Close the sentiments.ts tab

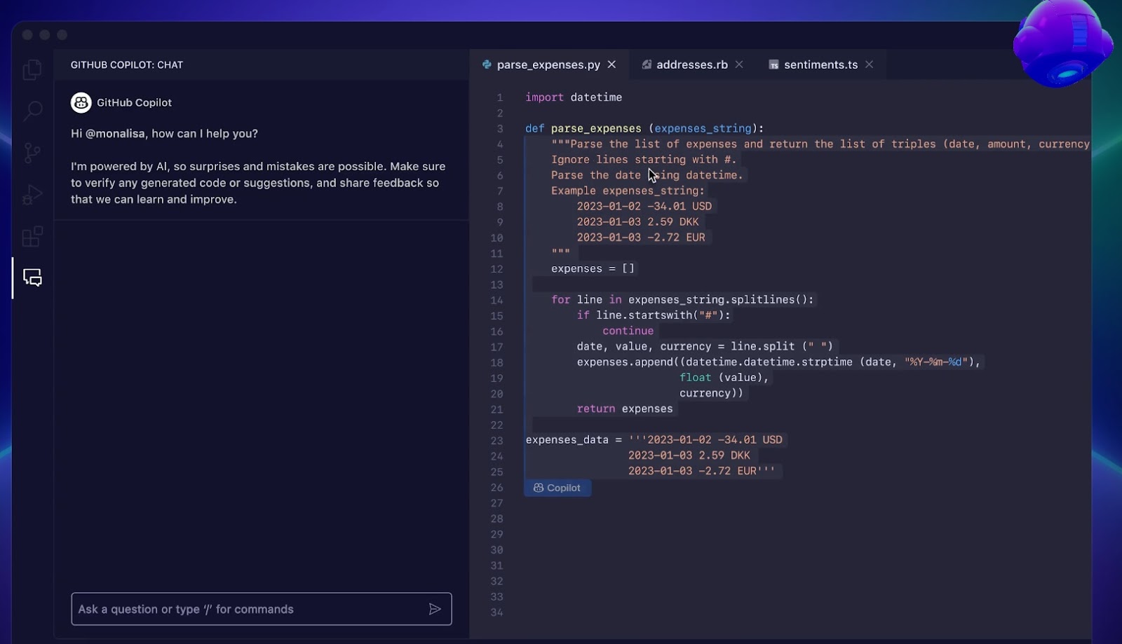(x=870, y=64)
